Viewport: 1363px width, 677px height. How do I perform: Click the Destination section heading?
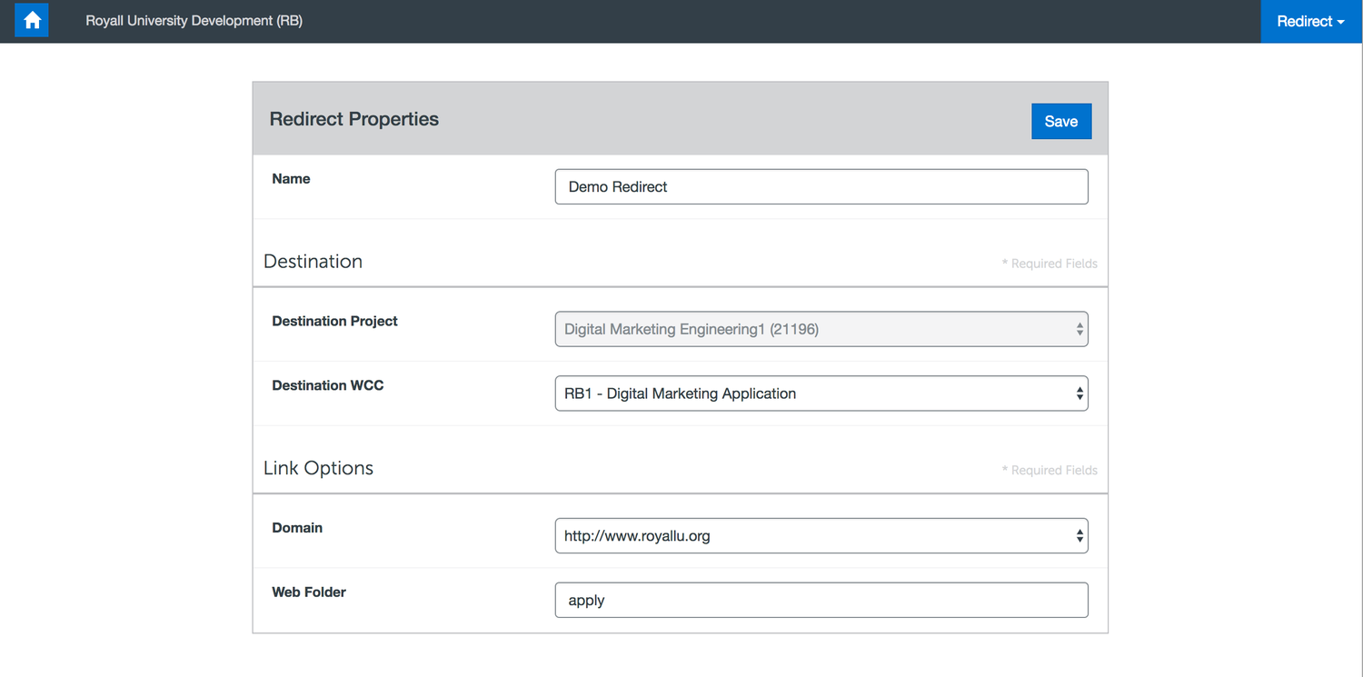click(x=313, y=262)
